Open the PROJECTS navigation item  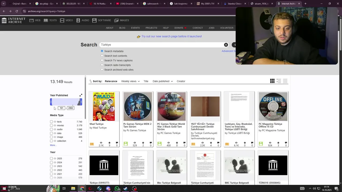(151, 28)
